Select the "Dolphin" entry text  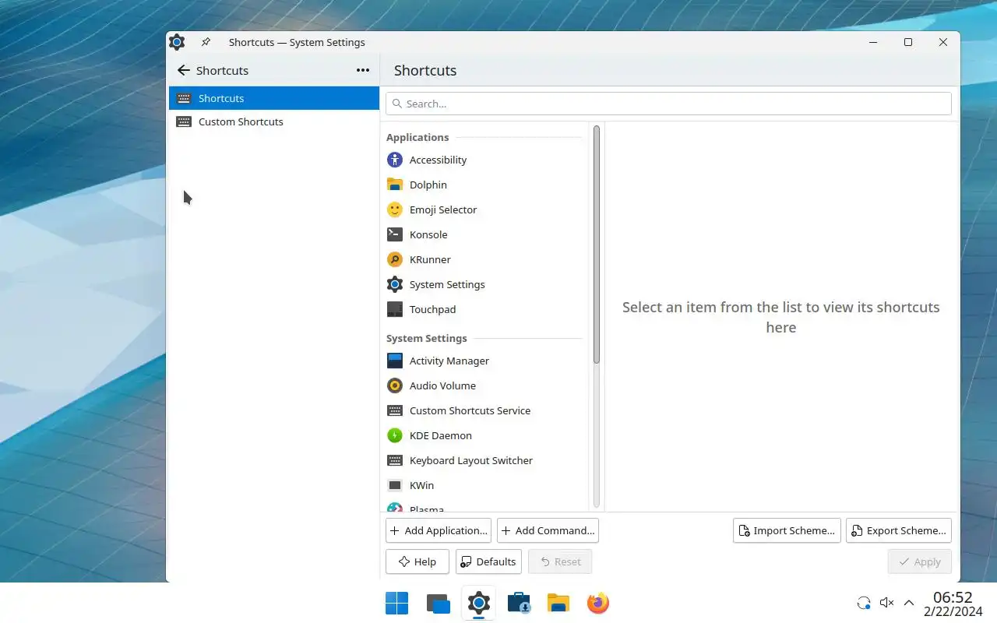coord(428,185)
